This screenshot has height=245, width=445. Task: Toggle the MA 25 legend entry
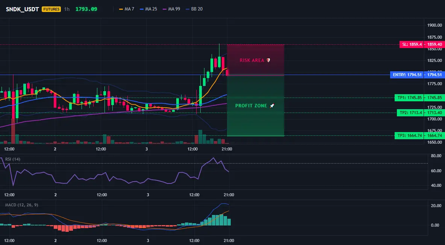[x=148, y=9]
